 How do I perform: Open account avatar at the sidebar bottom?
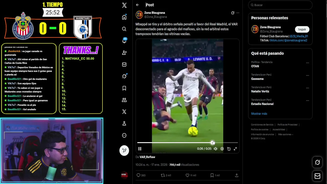tap(124, 175)
